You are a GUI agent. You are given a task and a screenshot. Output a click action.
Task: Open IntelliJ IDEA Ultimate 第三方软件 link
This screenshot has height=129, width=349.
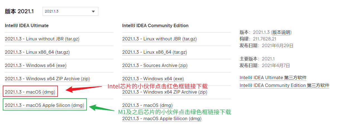pos(273,78)
